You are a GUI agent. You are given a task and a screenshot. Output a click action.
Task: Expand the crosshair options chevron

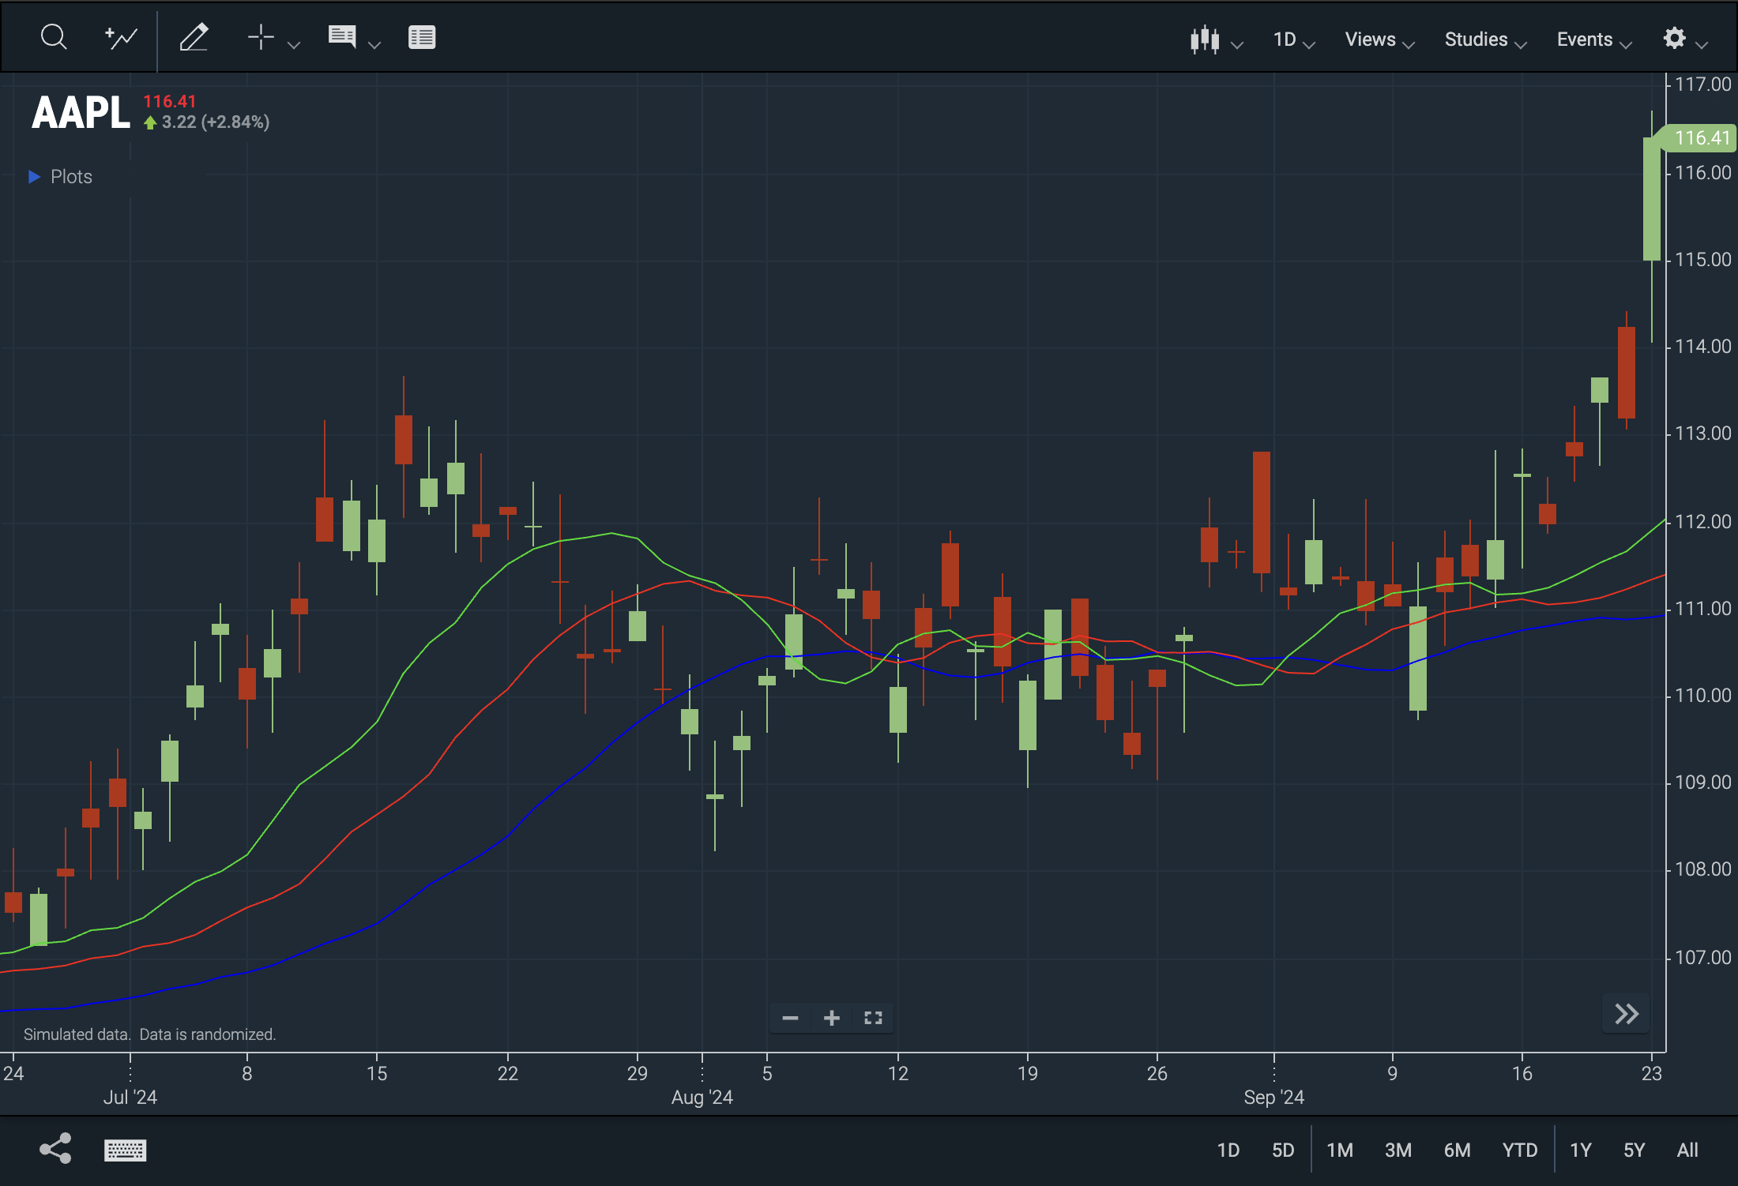click(294, 45)
